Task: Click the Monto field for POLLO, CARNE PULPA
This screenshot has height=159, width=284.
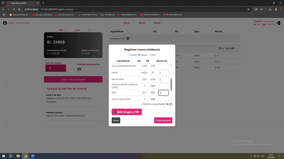Action: point(163,99)
